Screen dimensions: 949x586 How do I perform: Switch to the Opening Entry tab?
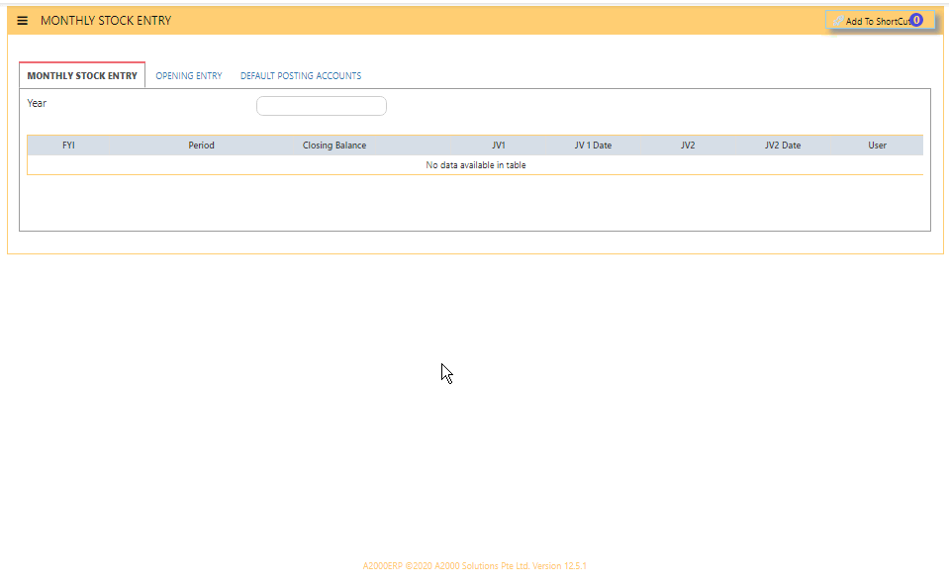coord(189,75)
